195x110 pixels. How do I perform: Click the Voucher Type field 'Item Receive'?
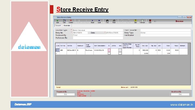[98, 30]
